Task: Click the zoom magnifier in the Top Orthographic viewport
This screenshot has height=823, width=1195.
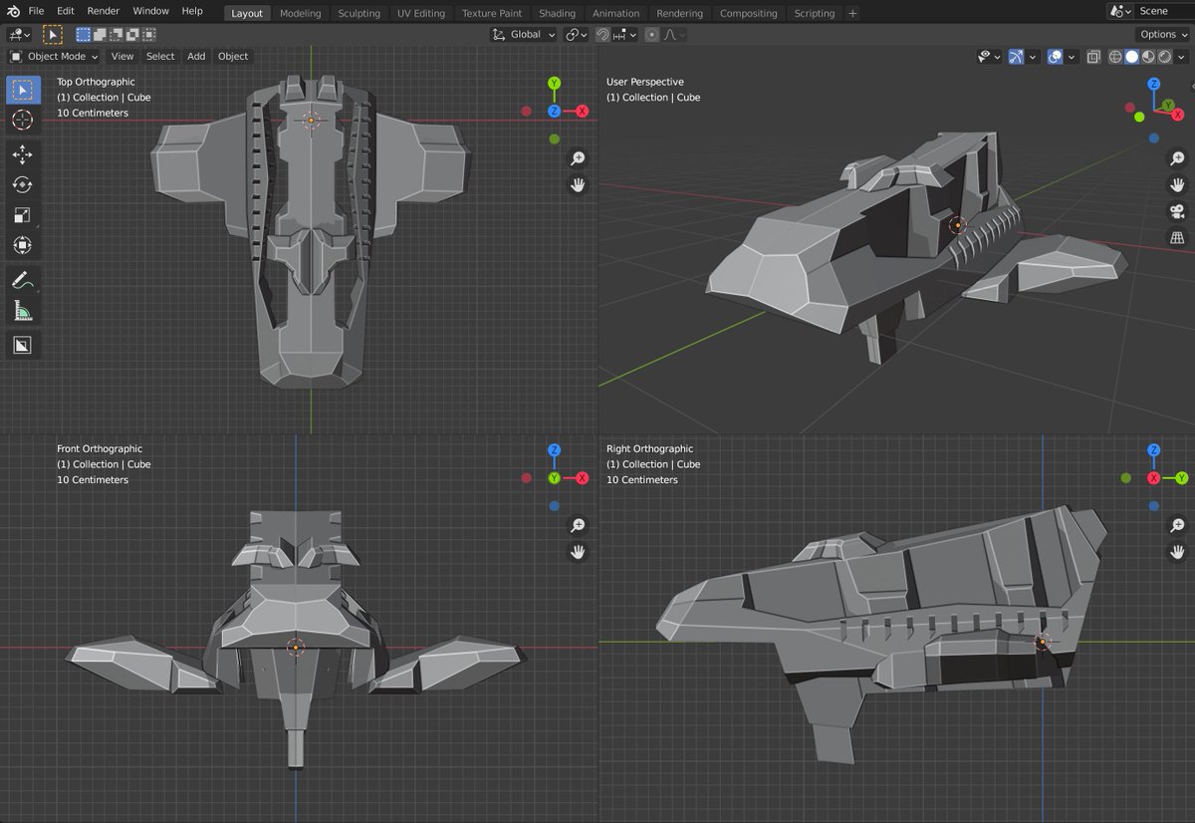Action: (x=577, y=157)
